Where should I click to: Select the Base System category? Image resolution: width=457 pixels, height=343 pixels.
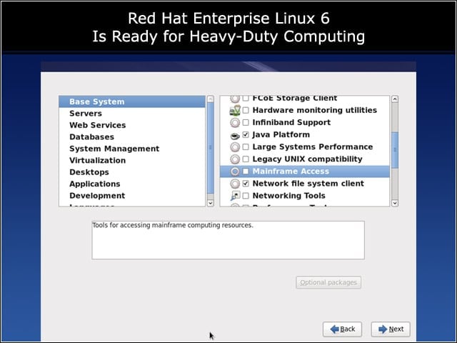132,101
